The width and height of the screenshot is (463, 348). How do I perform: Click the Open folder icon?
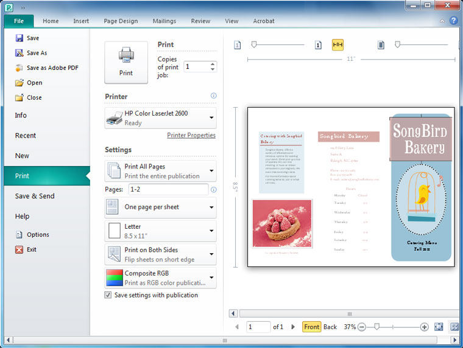[19, 83]
